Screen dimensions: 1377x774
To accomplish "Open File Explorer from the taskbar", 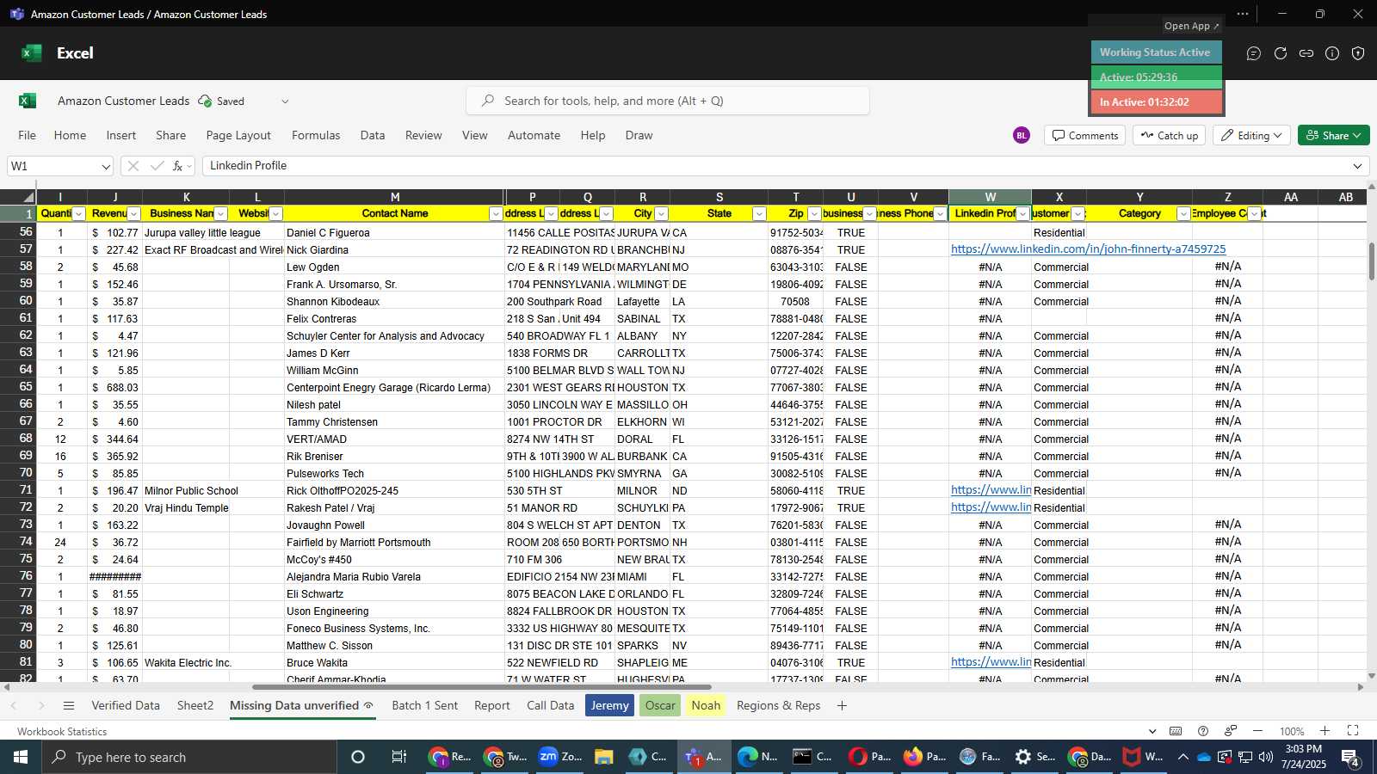I will click(x=603, y=757).
